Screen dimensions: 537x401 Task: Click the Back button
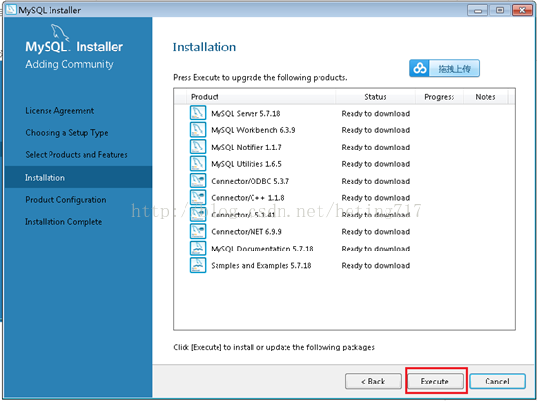[373, 382]
